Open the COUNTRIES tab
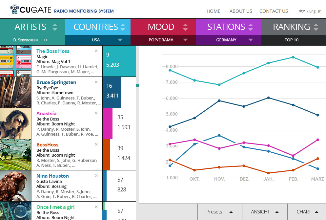Viewport: 326px width, 220px height. tap(96, 27)
